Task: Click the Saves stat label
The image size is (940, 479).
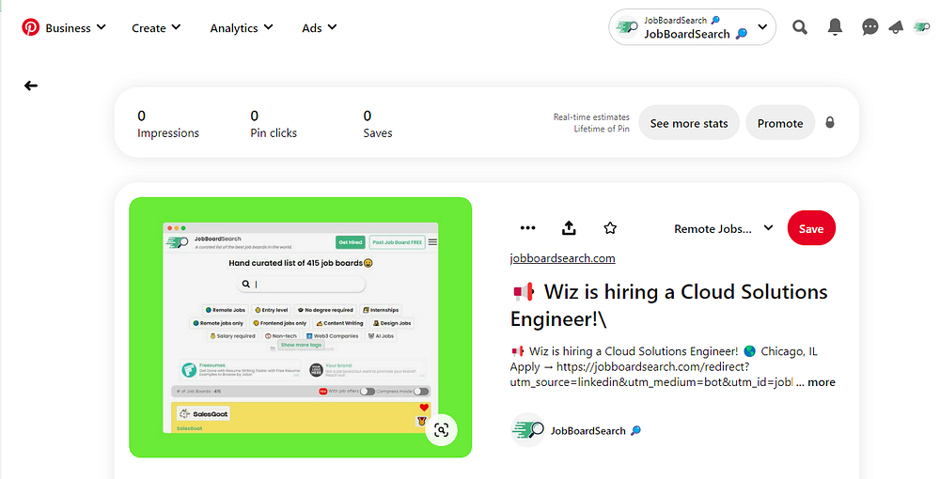Action: 378,133
